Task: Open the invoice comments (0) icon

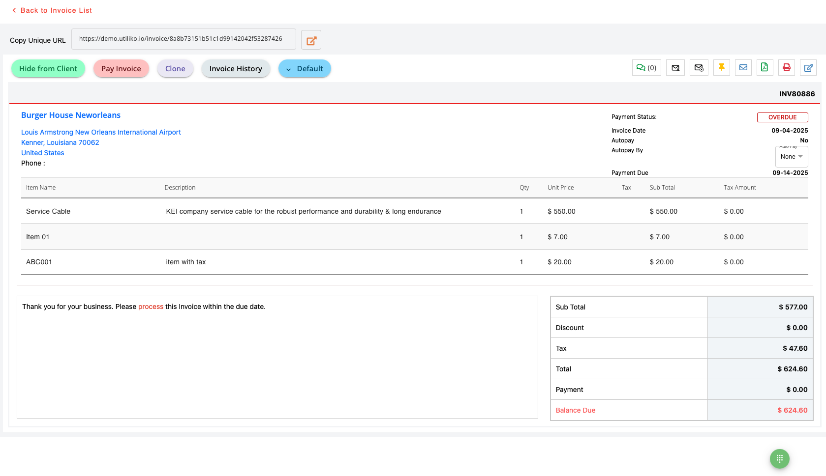Action: [646, 68]
